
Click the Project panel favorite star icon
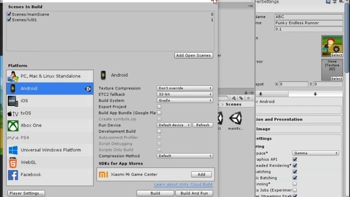click(248, 98)
